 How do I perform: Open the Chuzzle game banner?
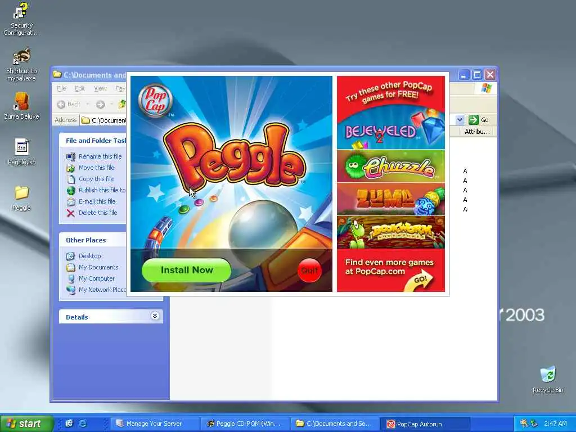[x=391, y=166]
